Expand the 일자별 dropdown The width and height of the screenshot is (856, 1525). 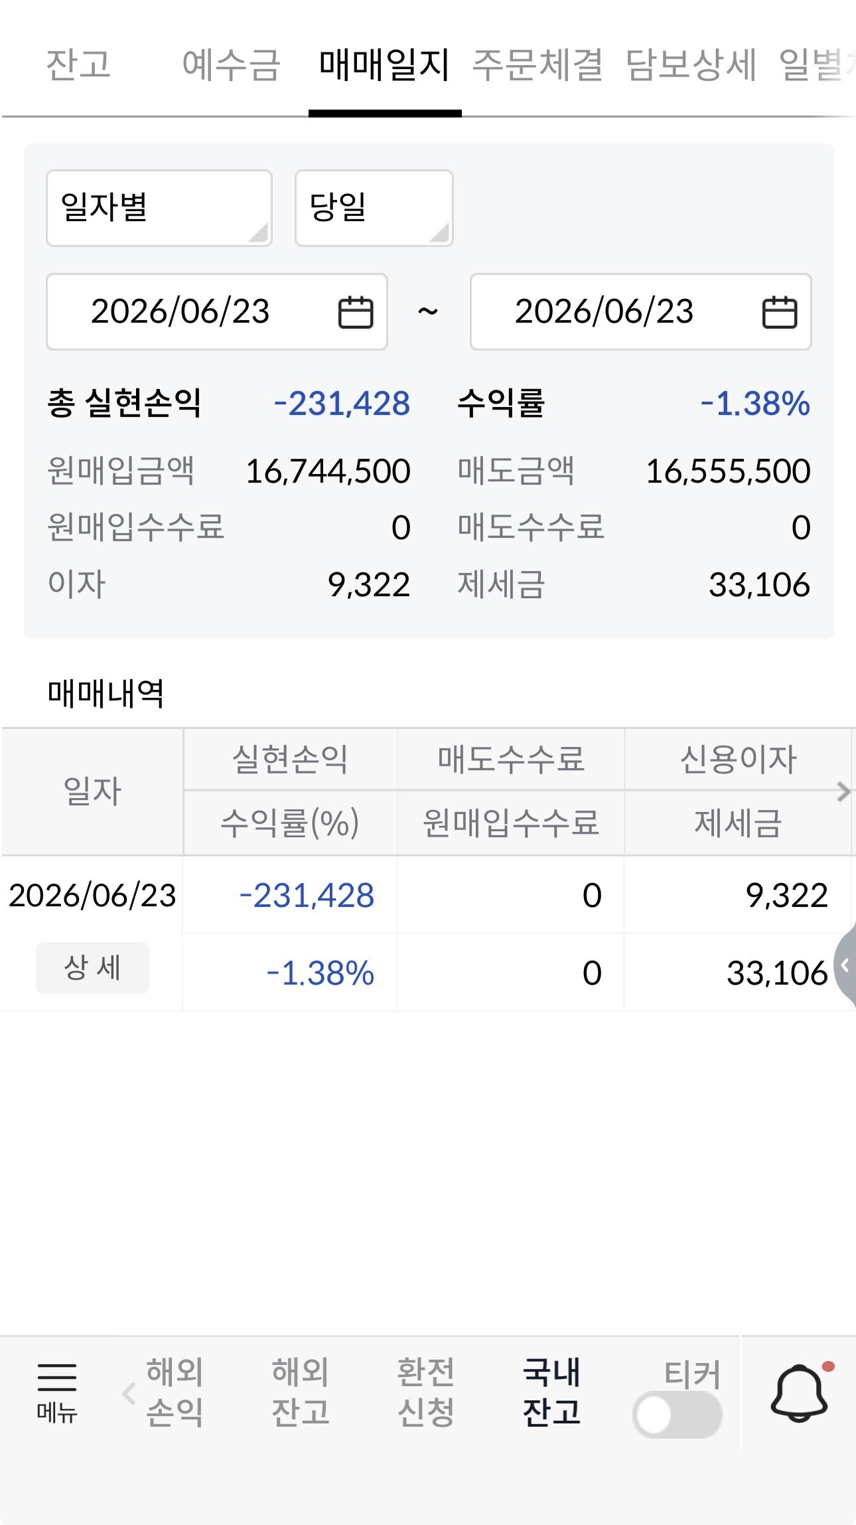pyautogui.click(x=159, y=208)
